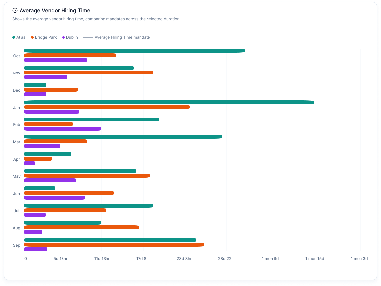Image resolution: width=381 pixels, height=286 pixels.
Task: Click the clock icon beside the chart title
Action: coord(15,11)
